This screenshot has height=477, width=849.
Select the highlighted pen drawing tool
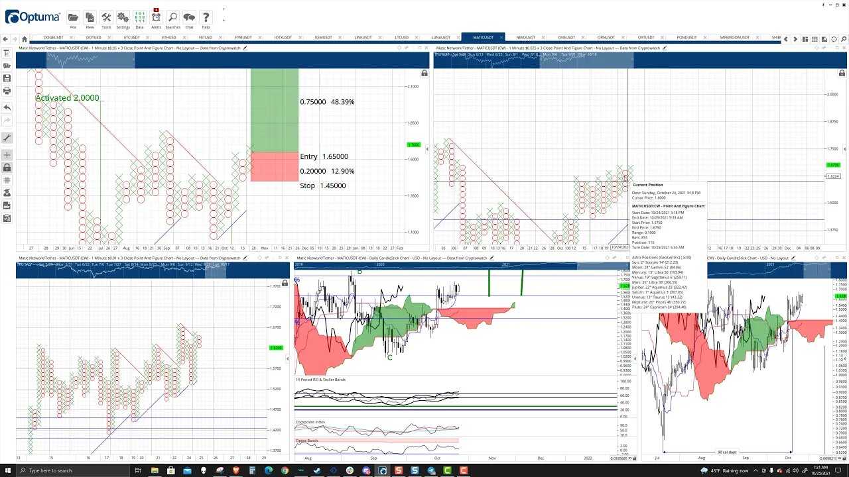[x=7, y=138]
